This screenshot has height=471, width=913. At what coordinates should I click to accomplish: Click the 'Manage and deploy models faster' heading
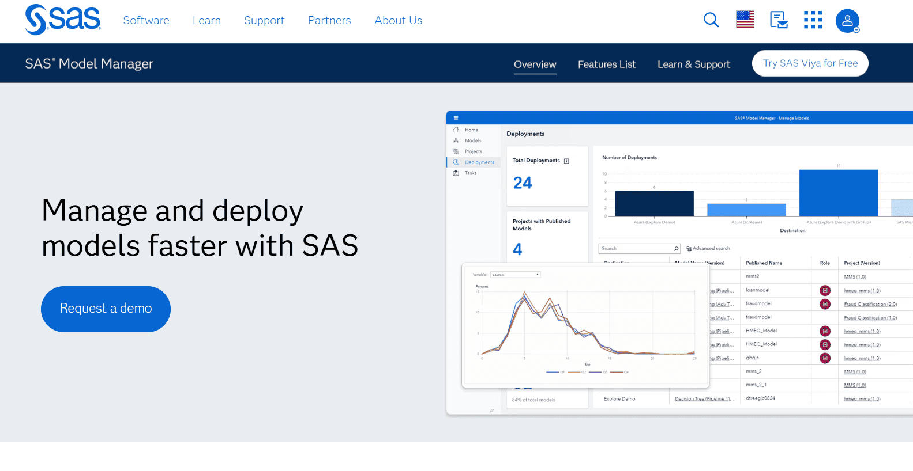point(200,228)
